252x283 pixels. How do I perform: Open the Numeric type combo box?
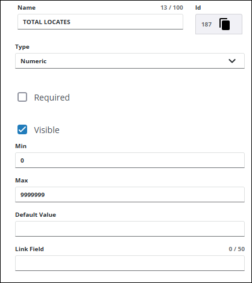click(x=130, y=61)
